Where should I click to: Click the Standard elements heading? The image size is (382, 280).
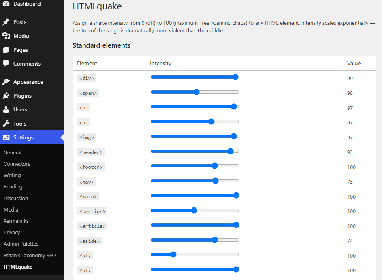(102, 45)
